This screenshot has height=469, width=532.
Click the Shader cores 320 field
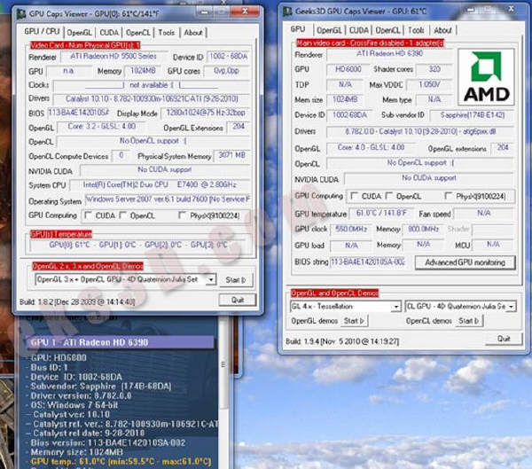(434, 69)
